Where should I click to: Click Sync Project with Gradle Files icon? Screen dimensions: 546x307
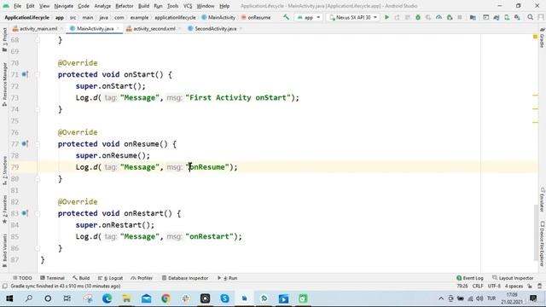pos(497,17)
